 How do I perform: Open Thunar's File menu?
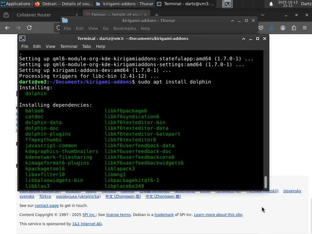[x=67, y=28]
